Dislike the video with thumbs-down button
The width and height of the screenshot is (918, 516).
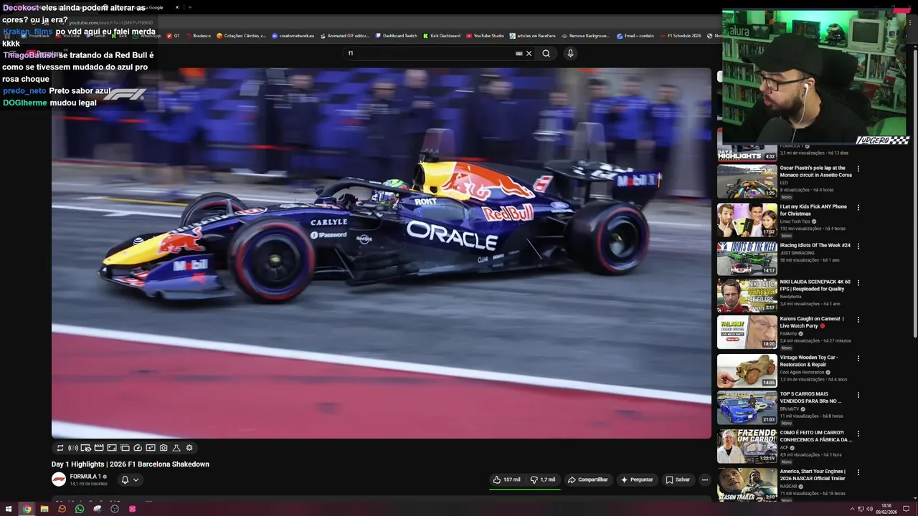(x=542, y=479)
